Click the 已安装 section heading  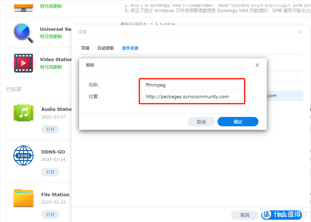point(14,89)
